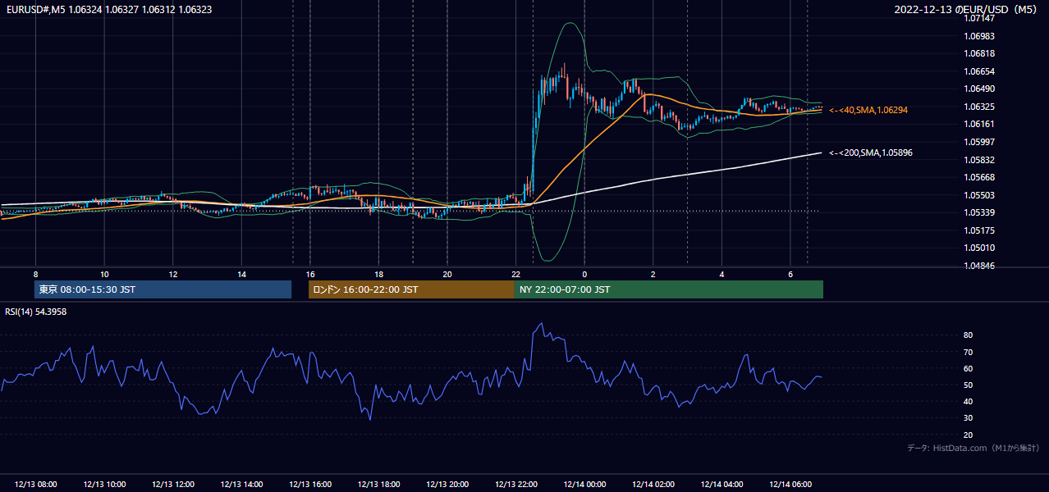Click price axis value 1.05832
Viewport: 1049px width, 492px height.
[x=980, y=160]
